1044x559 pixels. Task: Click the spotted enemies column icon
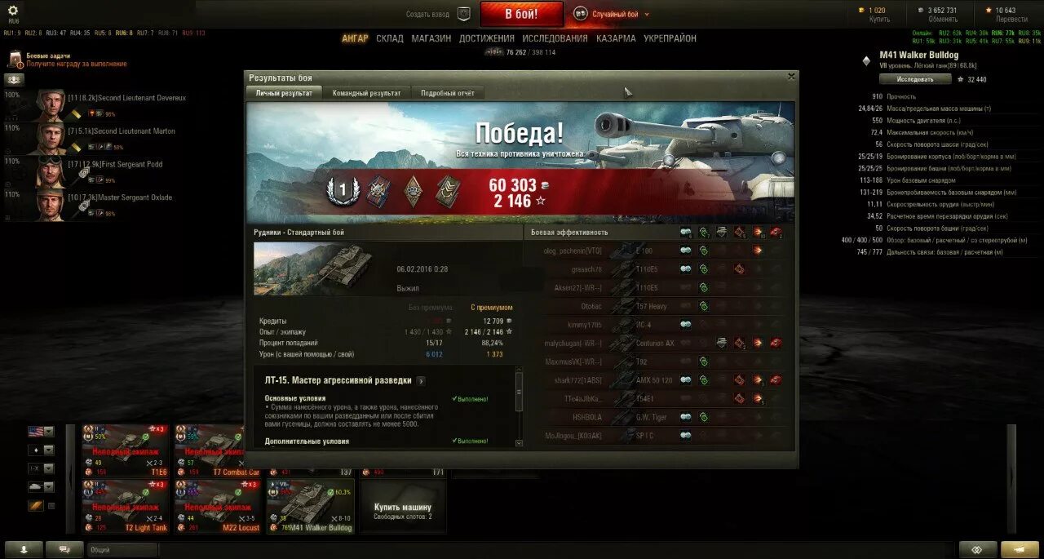(x=686, y=233)
